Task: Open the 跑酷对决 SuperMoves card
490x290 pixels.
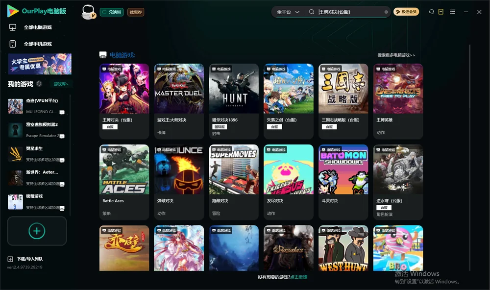Action: 234,182
